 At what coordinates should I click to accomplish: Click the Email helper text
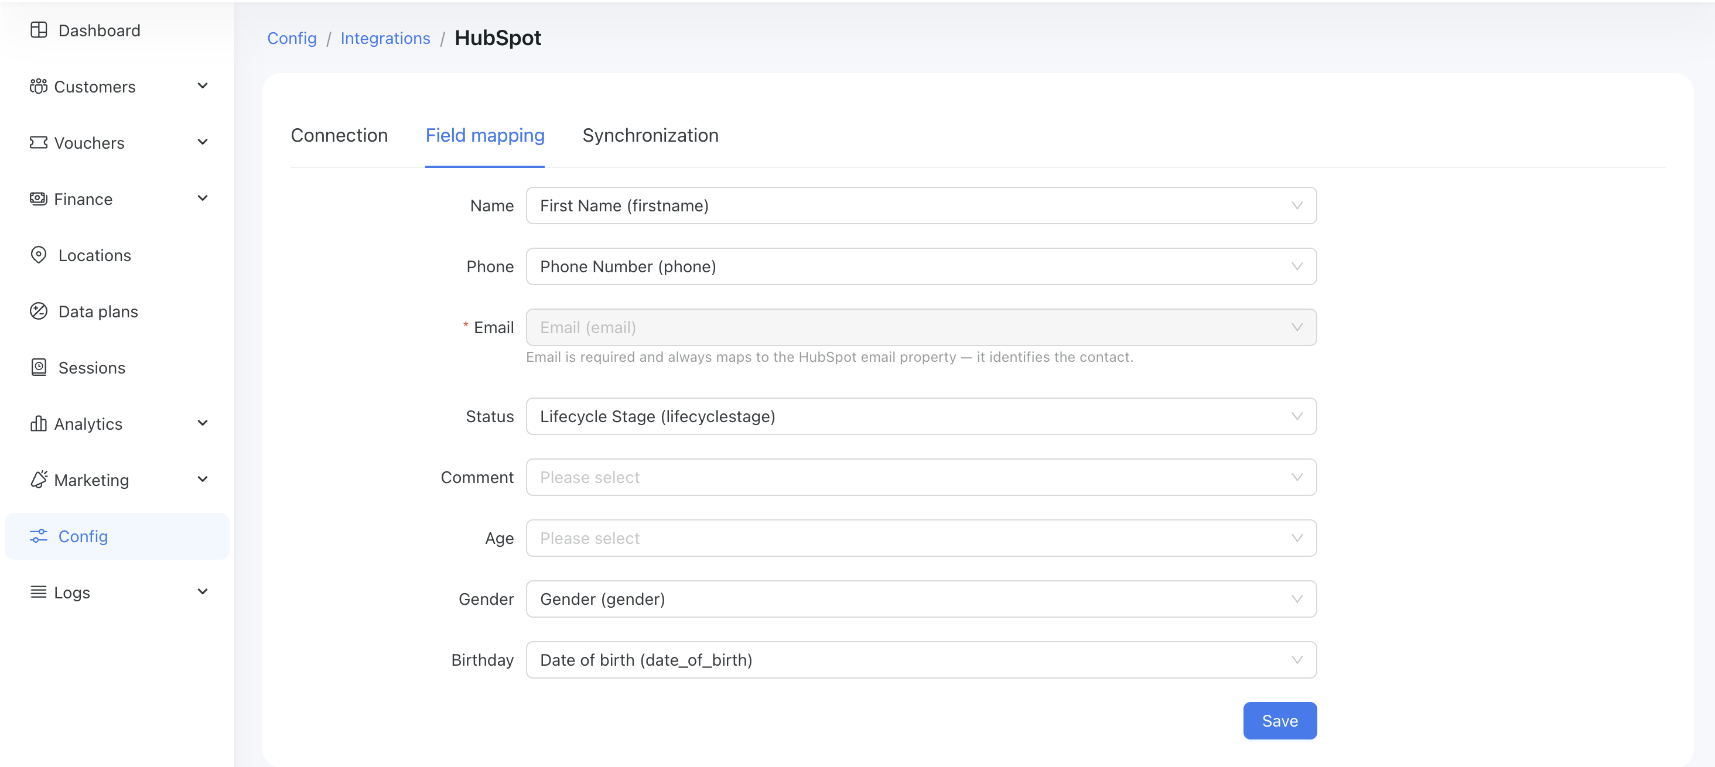tap(829, 357)
